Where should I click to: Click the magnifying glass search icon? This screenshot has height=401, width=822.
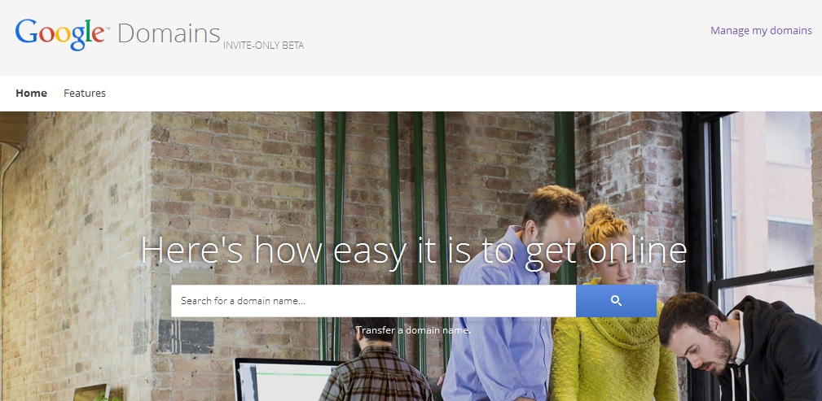tap(616, 300)
